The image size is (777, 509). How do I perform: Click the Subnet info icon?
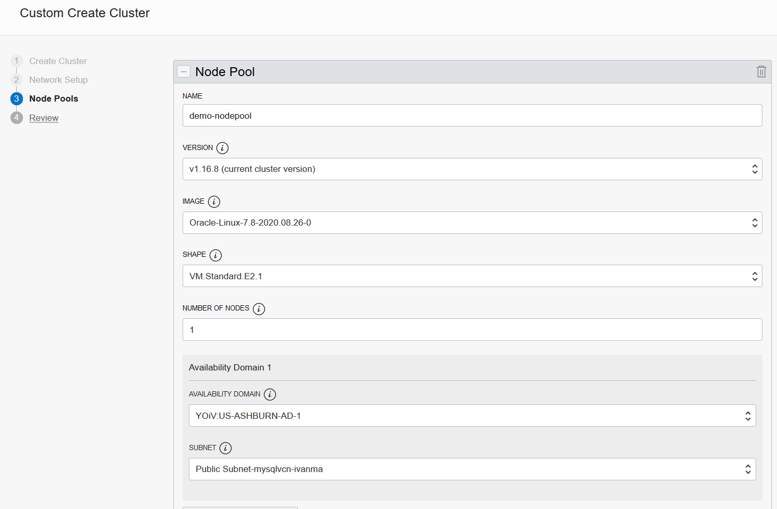click(x=225, y=448)
